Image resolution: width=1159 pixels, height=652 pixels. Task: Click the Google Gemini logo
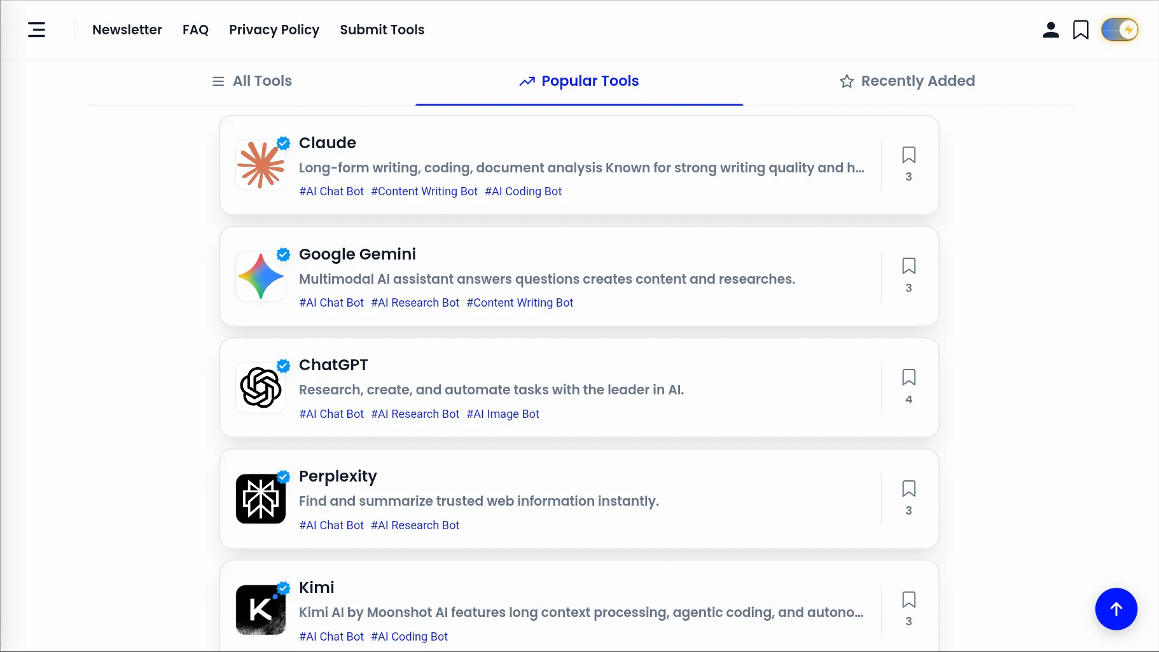coord(261,276)
